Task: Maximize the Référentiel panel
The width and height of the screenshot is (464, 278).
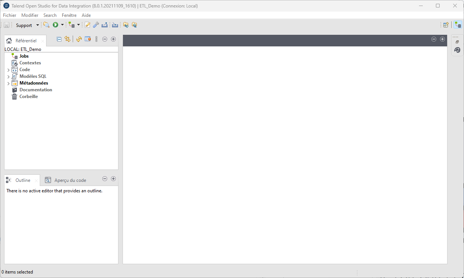Action: tap(114, 39)
